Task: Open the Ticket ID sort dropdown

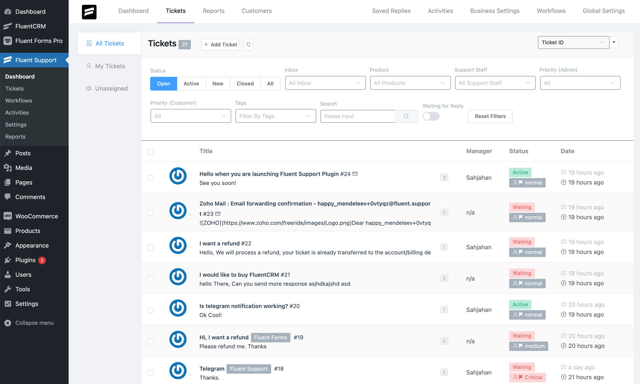Action: [x=573, y=42]
